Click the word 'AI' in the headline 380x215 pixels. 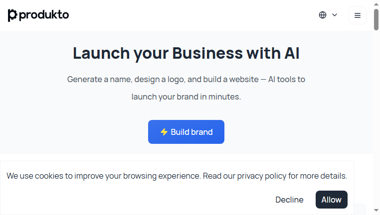(x=292, y=53)
